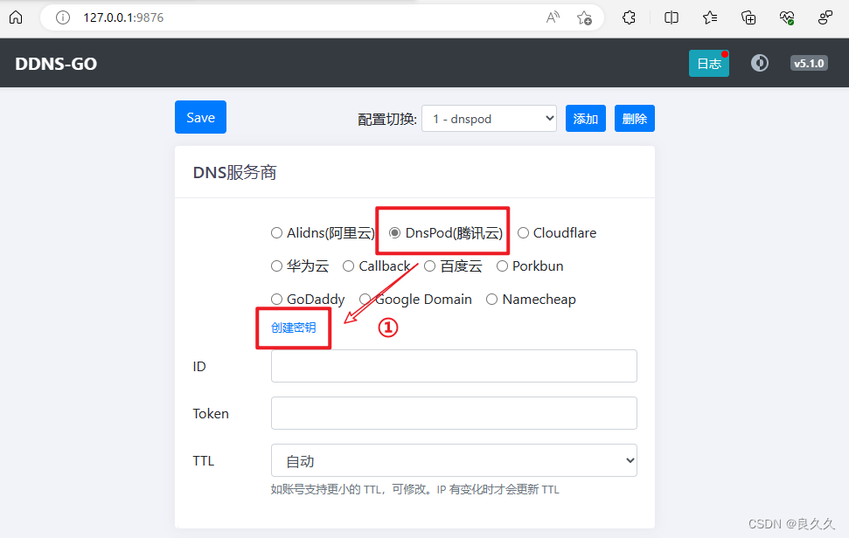
Task: Open the Collections icon
Action: 748,17
